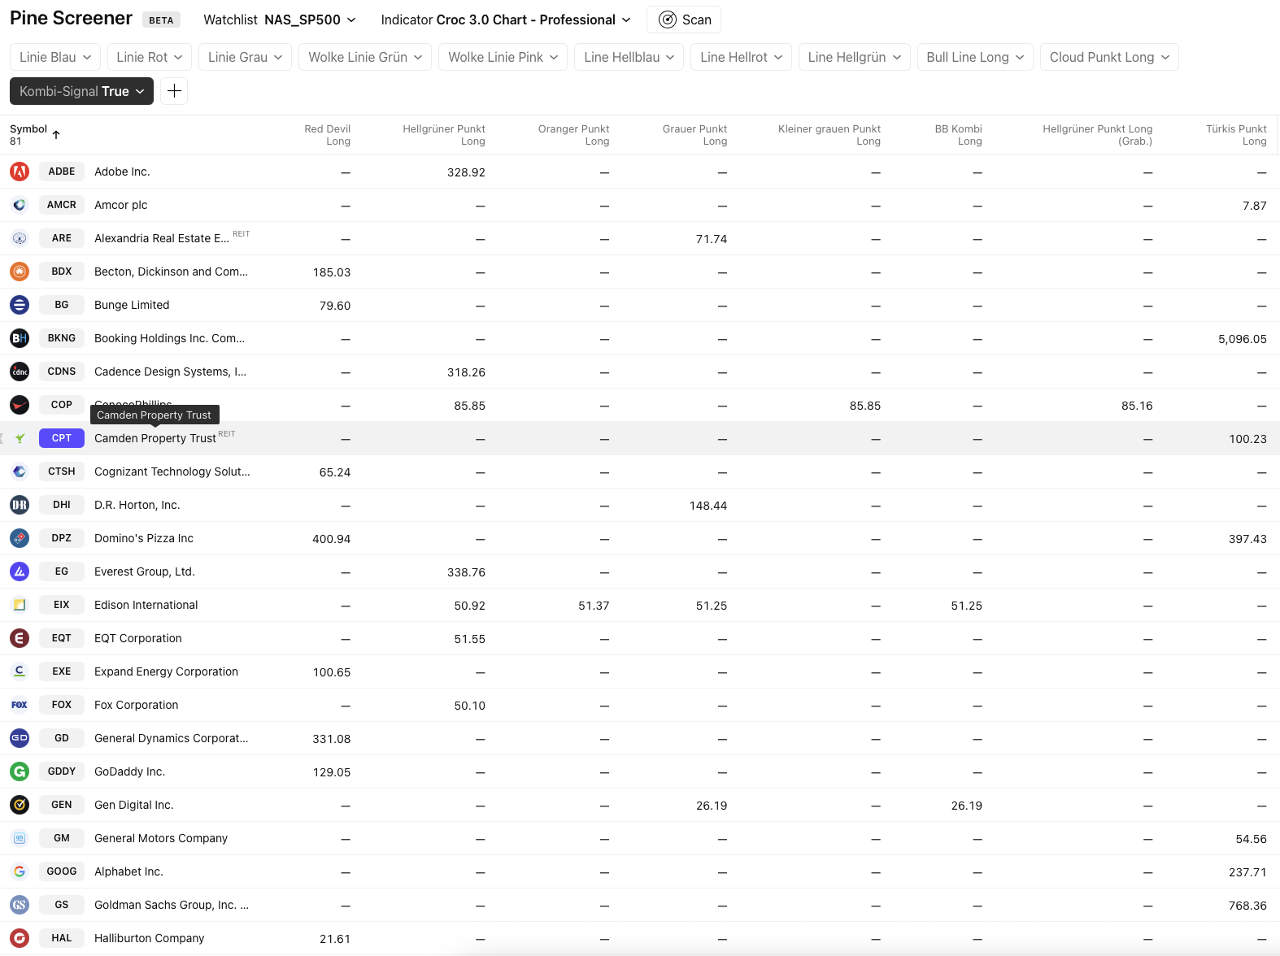Open the Cloud Punkt Long filter
Image resolution: width=1280 pixels, height=956 pixels.
(1108, 57)
